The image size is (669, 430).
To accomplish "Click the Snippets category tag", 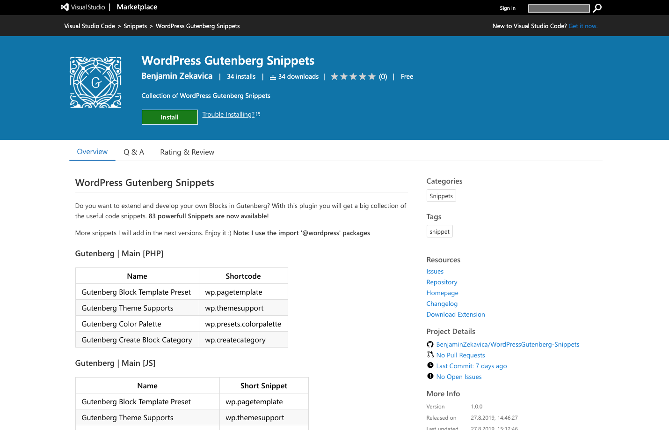I will tap(441, 196).
